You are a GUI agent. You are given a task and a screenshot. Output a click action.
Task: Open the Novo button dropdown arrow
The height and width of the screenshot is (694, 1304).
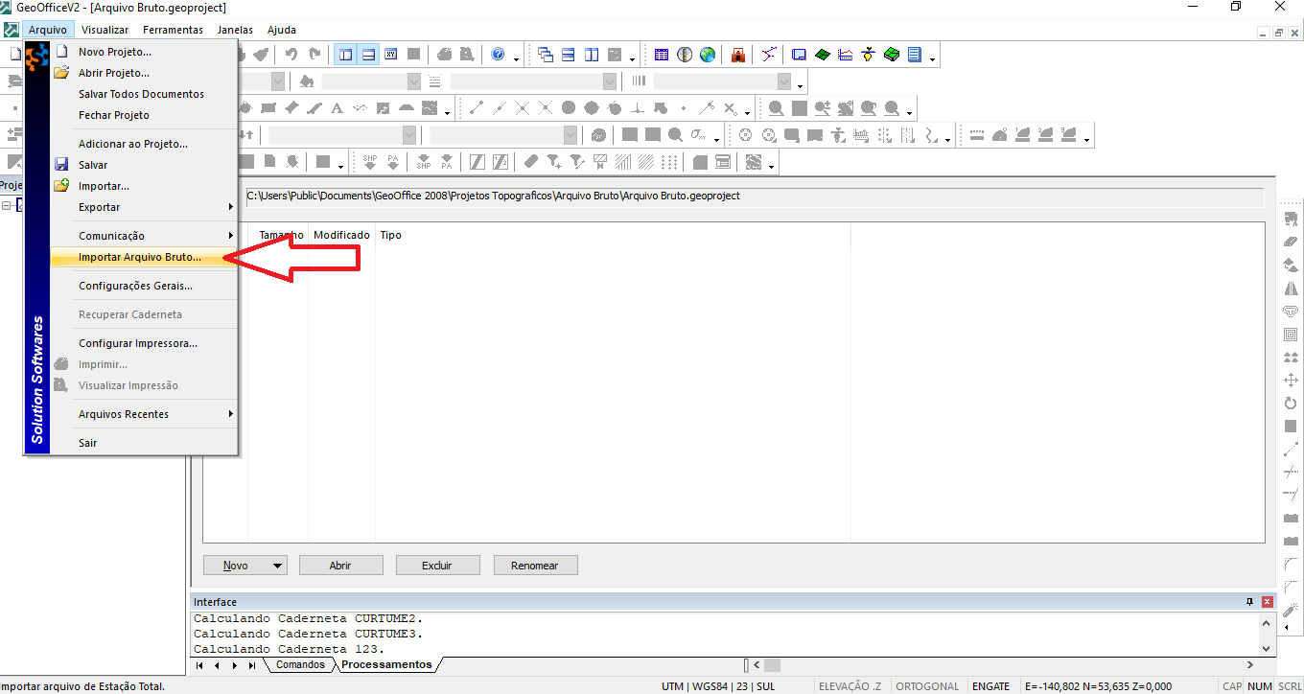[277, 566]
